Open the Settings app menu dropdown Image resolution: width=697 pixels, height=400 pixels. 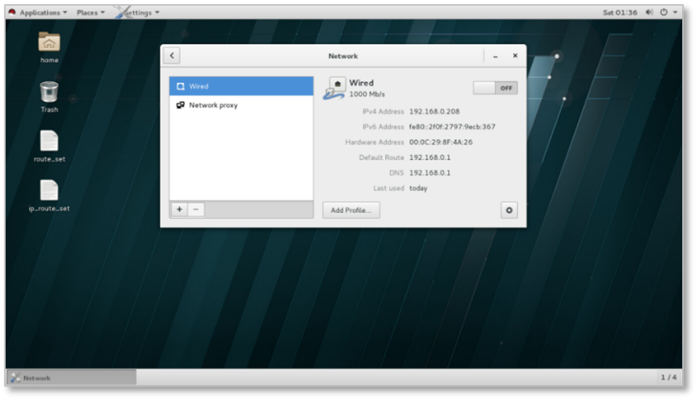point(139,12)
